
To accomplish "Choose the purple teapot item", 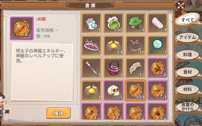I will coord(113,68).
